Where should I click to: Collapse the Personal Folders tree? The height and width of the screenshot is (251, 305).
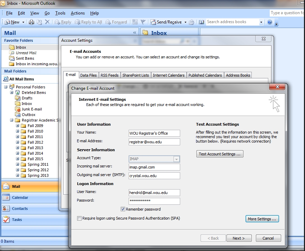(x=6, y=87)
